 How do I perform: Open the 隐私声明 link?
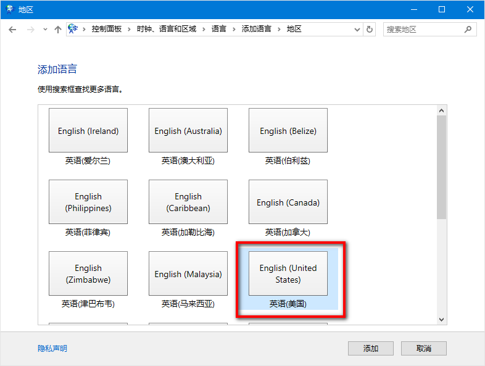[52, 349]
